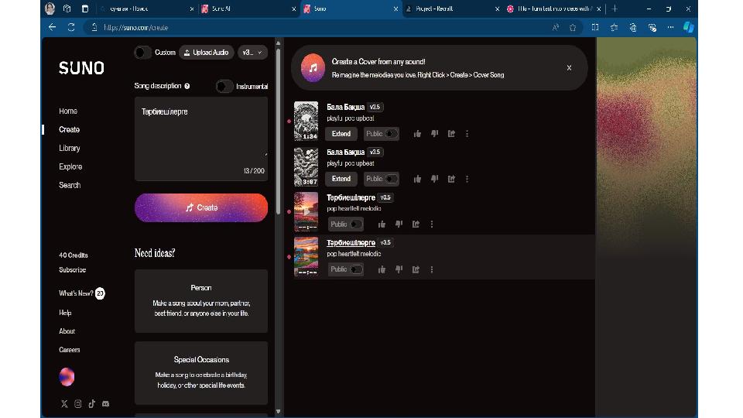Open more options for first Бала Бакша song

(467, 134)
